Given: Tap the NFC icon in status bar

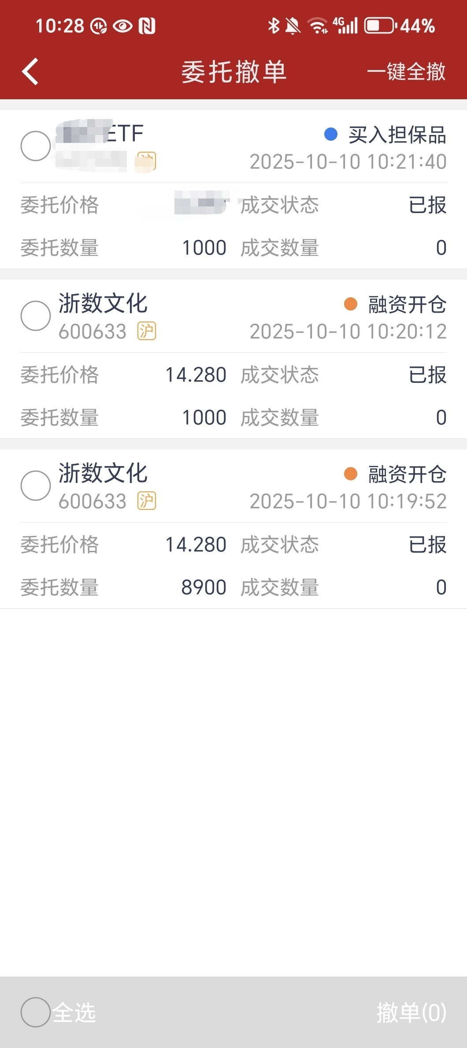Looking at the screenshot, I should 147,26.
